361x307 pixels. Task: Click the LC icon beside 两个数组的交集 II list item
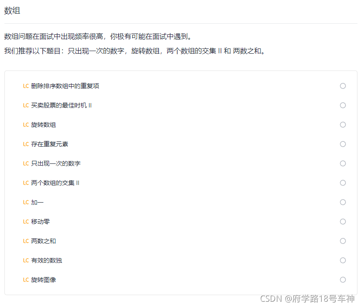[x=26, y=183]
